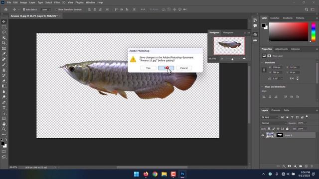
Task: Select the Blur tool
Action: [x=4, y=91]
